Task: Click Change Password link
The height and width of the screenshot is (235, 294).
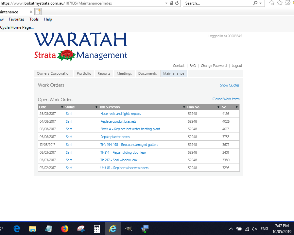Action: 214,66
